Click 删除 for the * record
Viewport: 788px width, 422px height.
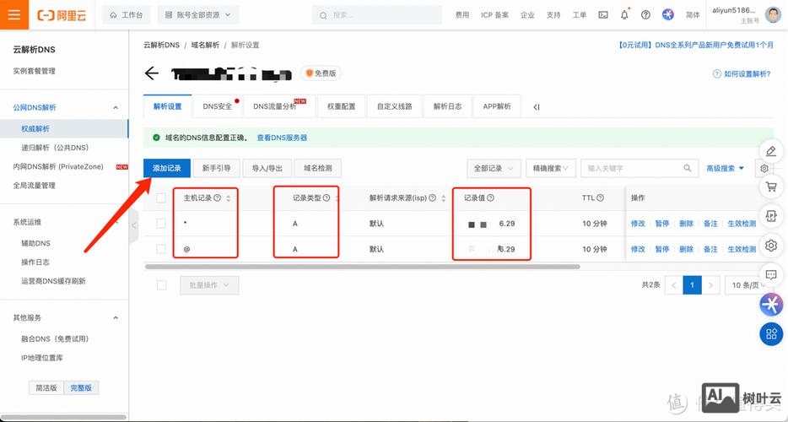pos(686,224)
